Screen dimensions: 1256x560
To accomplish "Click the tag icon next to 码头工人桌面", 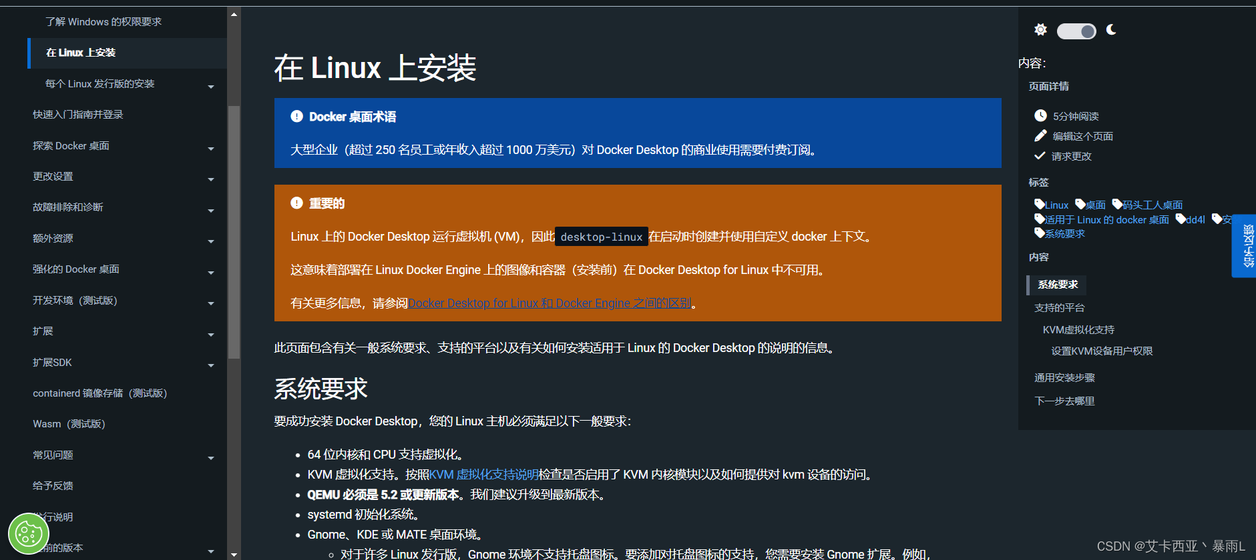I will pos(1117,204).
